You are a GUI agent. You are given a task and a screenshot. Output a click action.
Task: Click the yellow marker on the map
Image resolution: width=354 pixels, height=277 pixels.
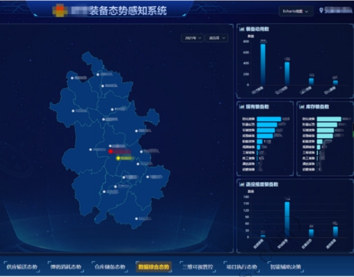point(118,158)
